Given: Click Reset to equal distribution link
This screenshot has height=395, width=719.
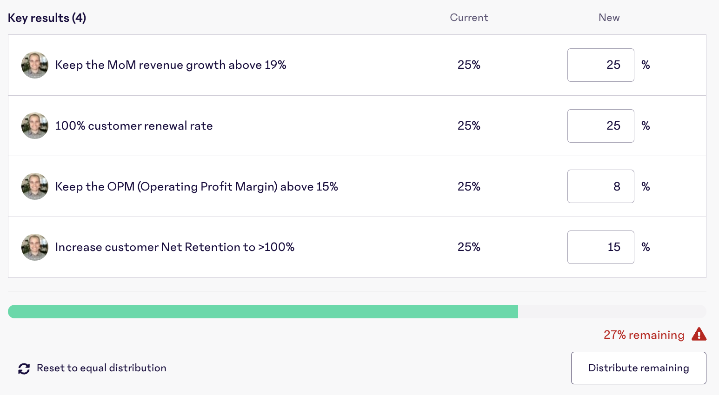Looking at the screenshot, I should (101, 368).
